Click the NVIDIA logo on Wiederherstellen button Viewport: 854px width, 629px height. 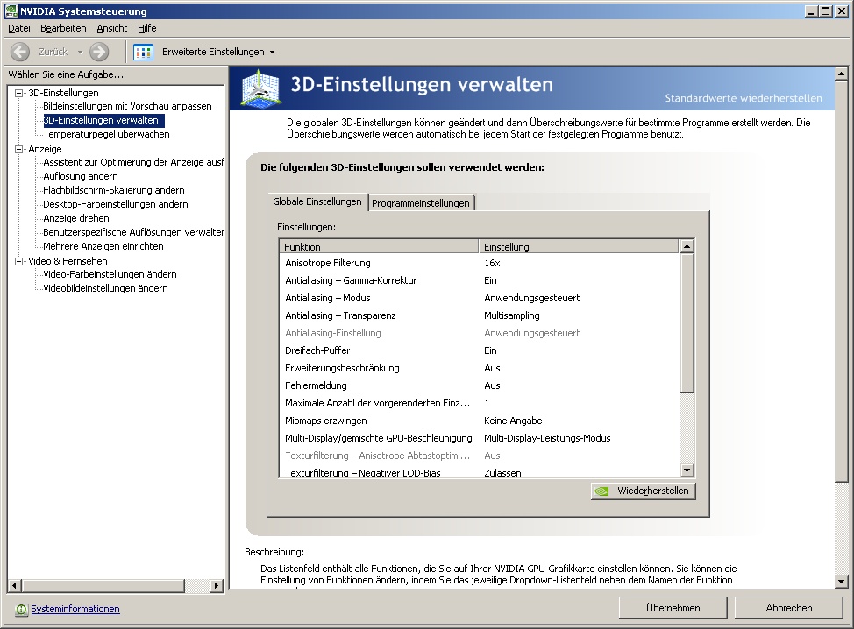[x=601, y=491]
